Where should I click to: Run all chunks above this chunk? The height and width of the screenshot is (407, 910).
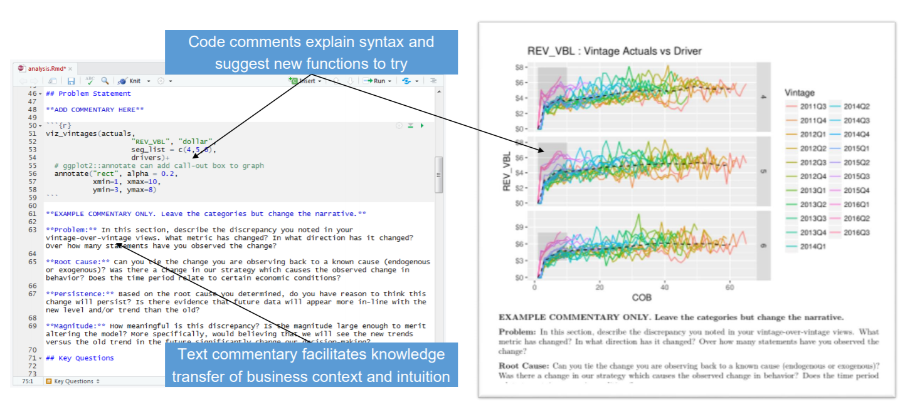[410, 126]
